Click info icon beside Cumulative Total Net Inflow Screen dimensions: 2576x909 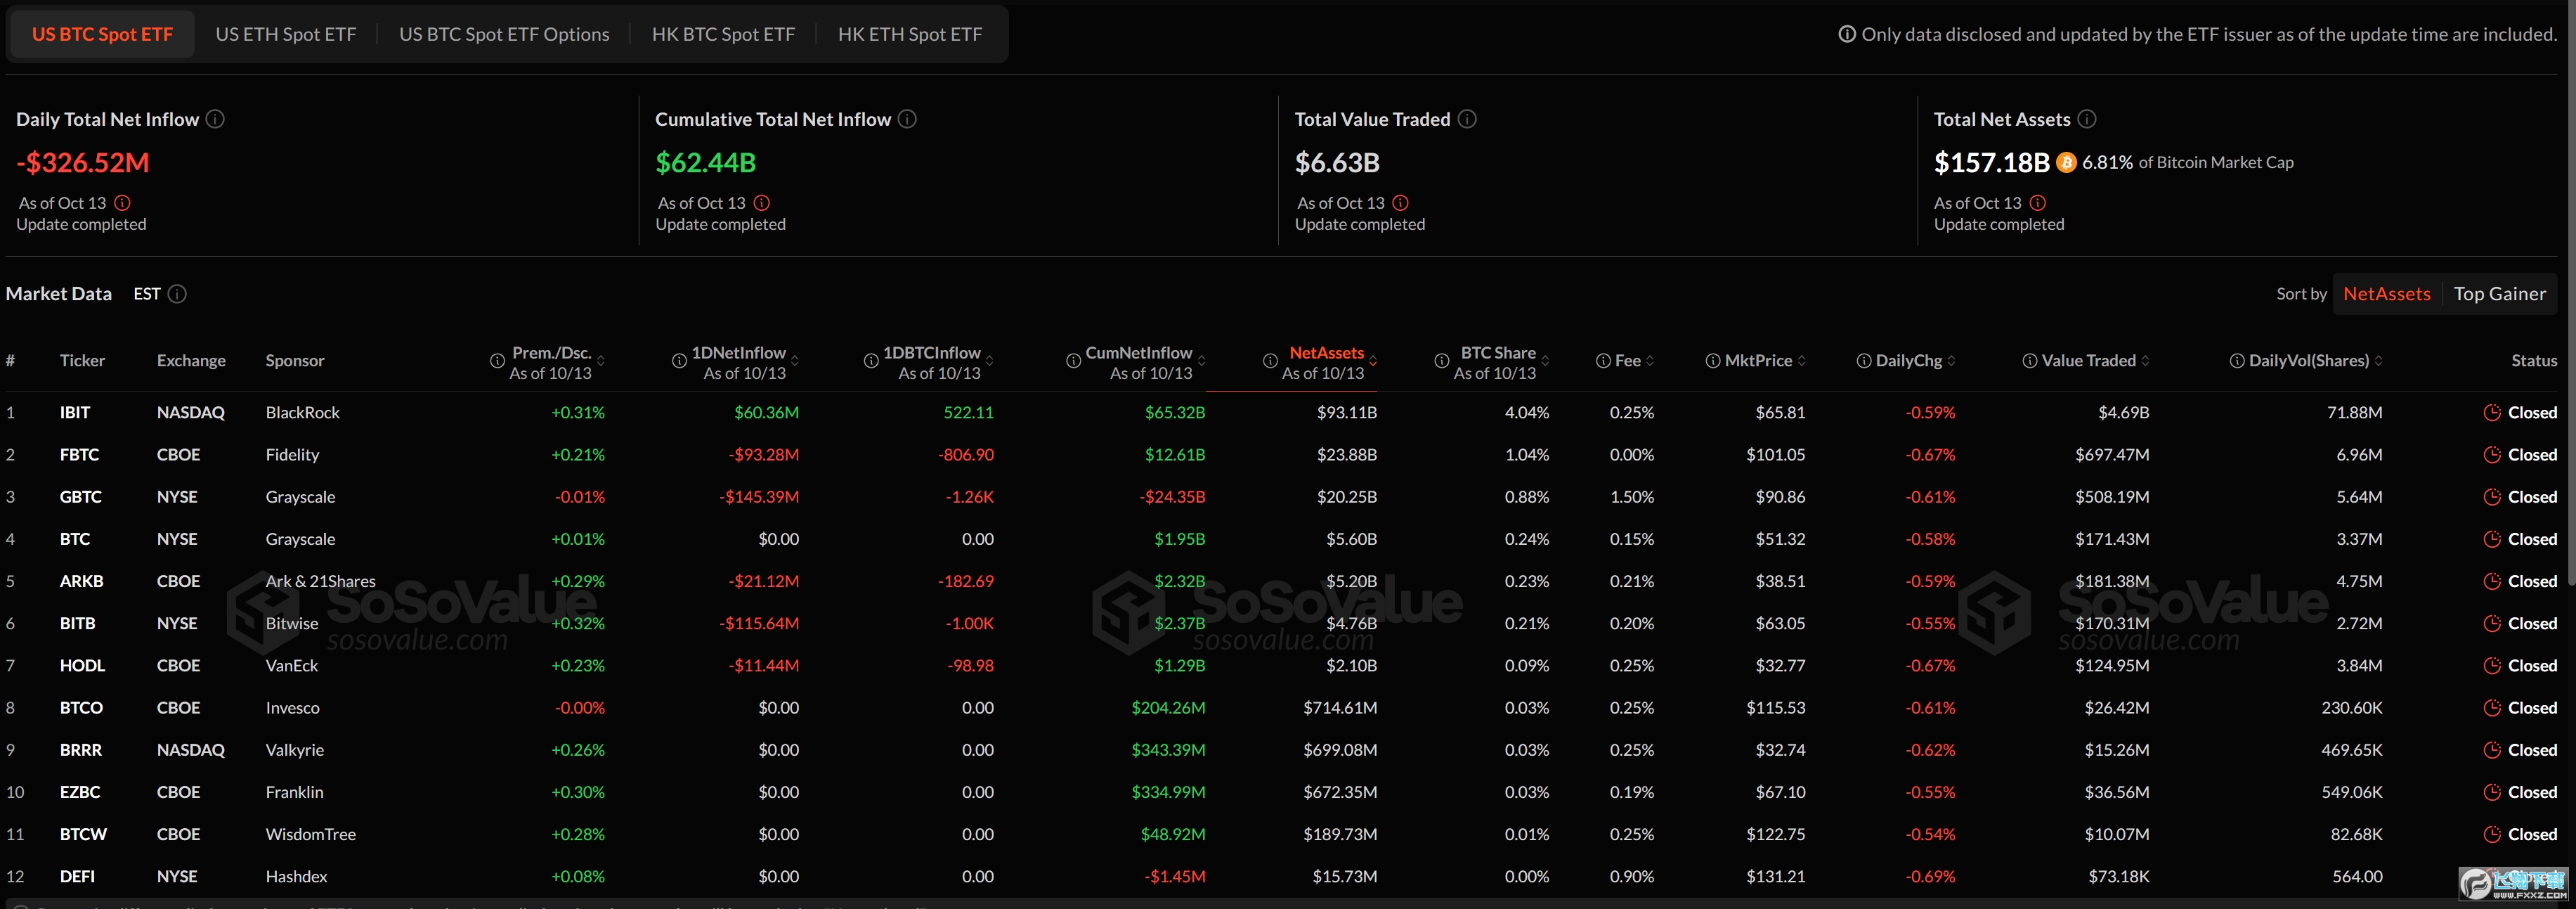(x=907, y=119)
